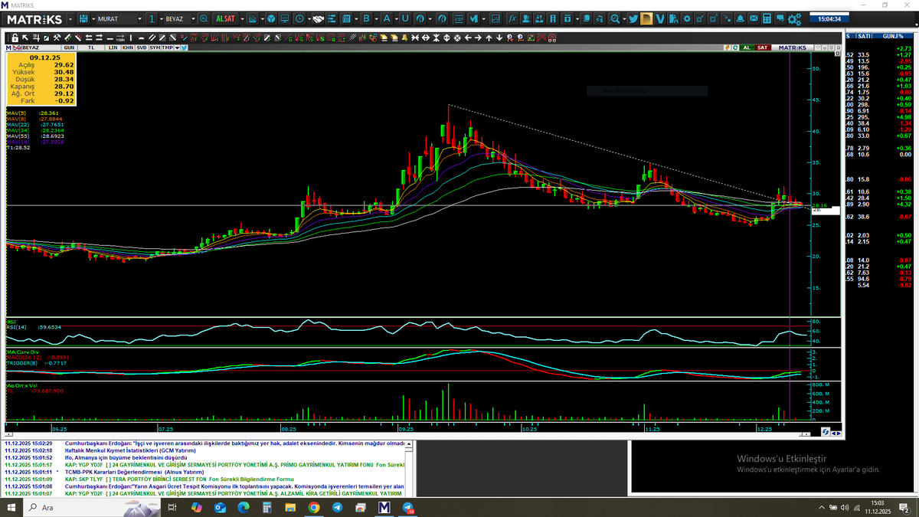Toggle the padlock lock drawings icon
919x517 pixels.
tap(15, 38)
